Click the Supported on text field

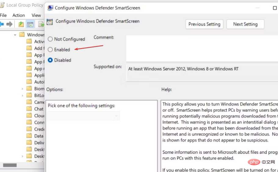(202, 73)
